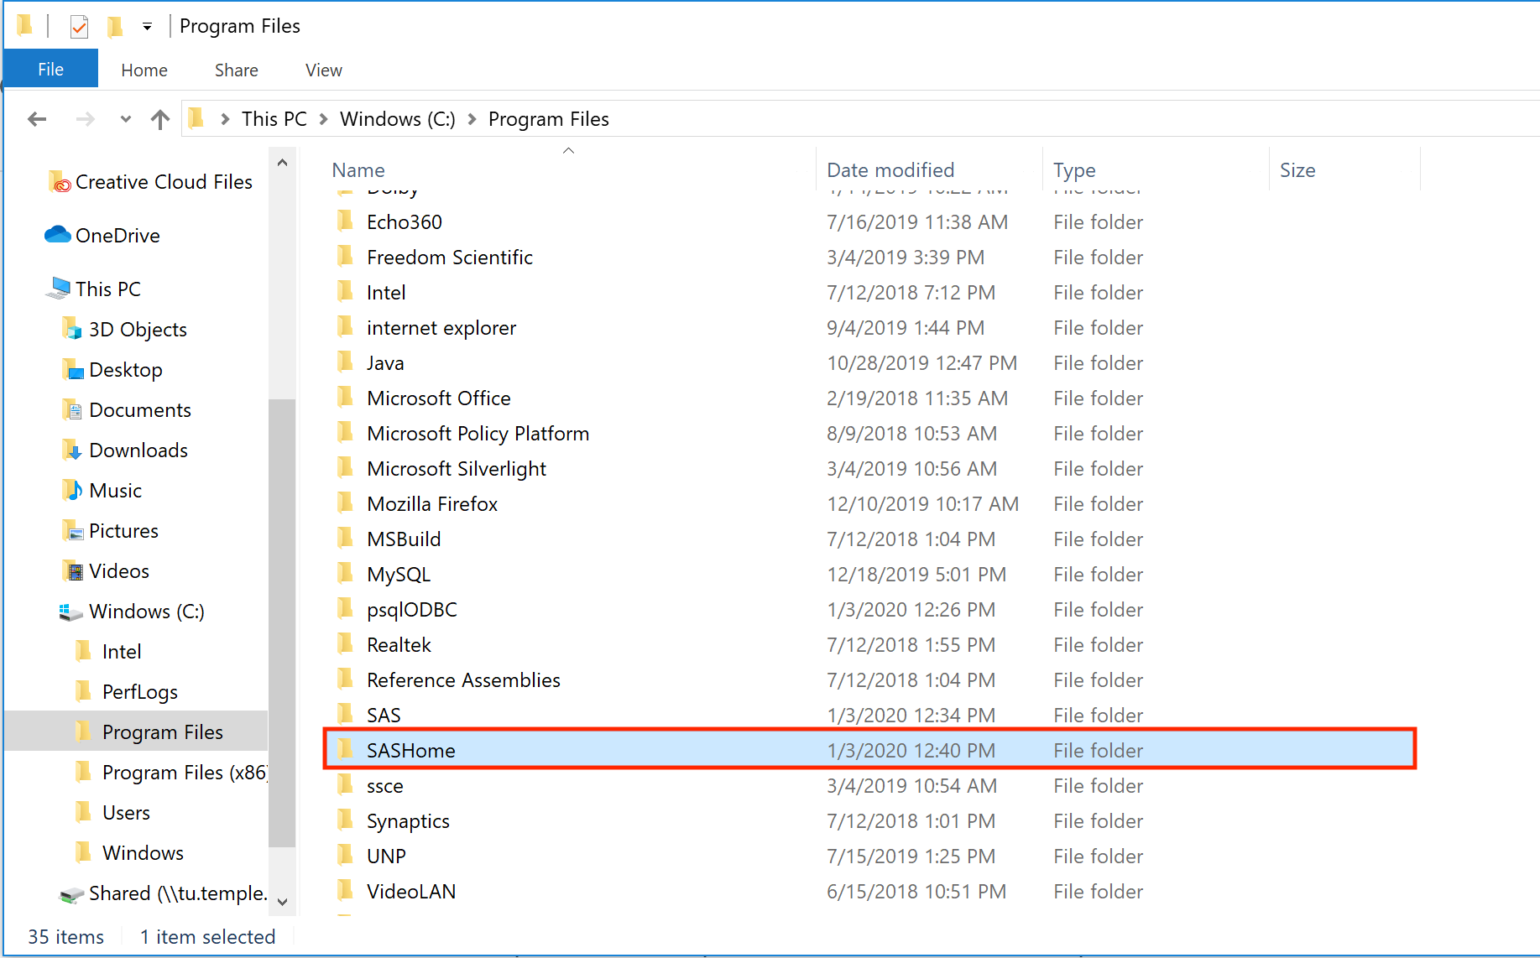Click the New folder icon in title bar
This screenshot has width=1540, height=958.
(115, 27)
